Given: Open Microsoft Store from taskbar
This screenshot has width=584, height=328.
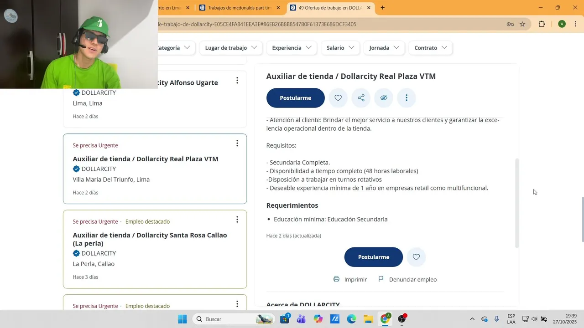Looking at the screenshot, I should click(x=285, y=319).
